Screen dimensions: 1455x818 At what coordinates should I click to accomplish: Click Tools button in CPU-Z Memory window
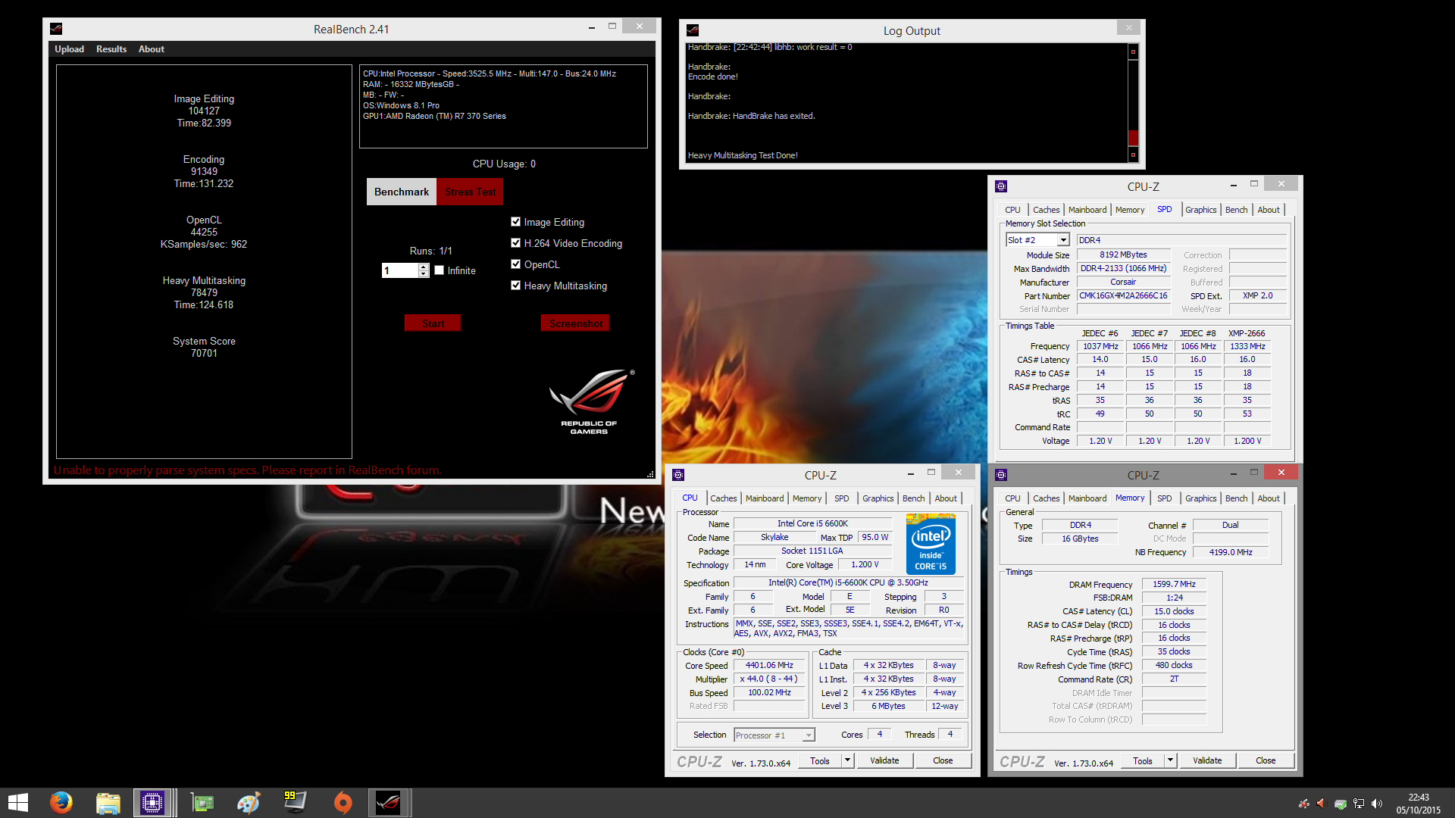point(1143,760)
